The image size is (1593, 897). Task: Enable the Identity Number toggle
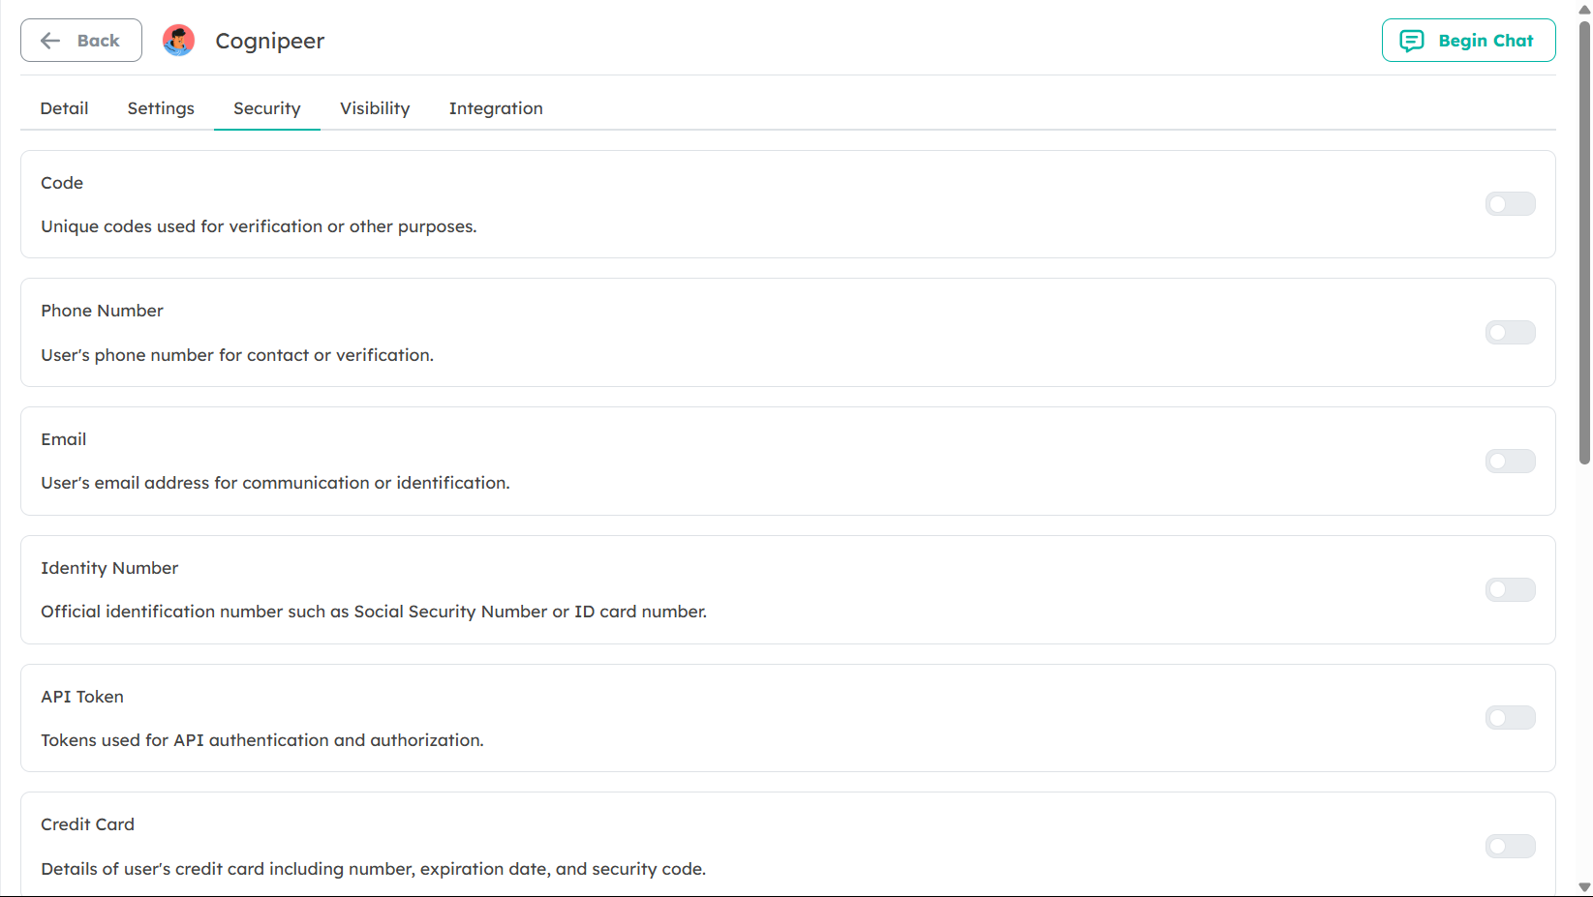1510,589
